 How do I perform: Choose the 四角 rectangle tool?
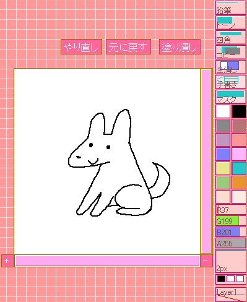tap(231, 38)
